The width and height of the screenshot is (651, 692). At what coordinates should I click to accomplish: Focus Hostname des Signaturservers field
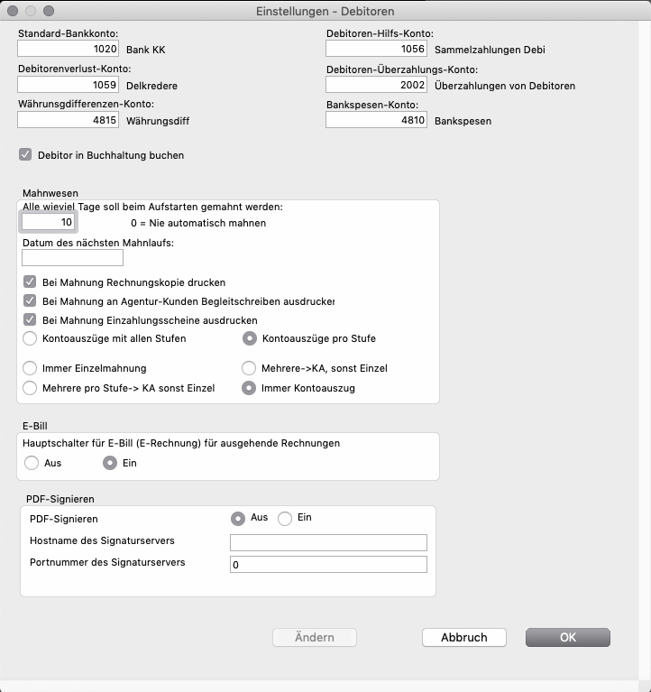pyautogui.click(x=328, y=542)
